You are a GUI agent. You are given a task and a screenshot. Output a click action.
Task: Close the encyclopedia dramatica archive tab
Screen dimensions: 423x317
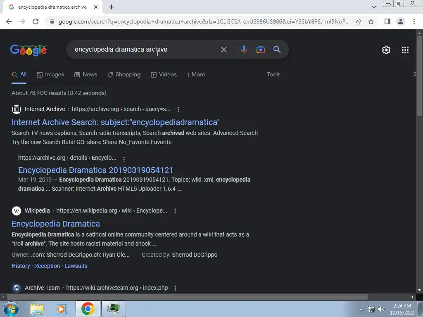(x=96, y=7)
